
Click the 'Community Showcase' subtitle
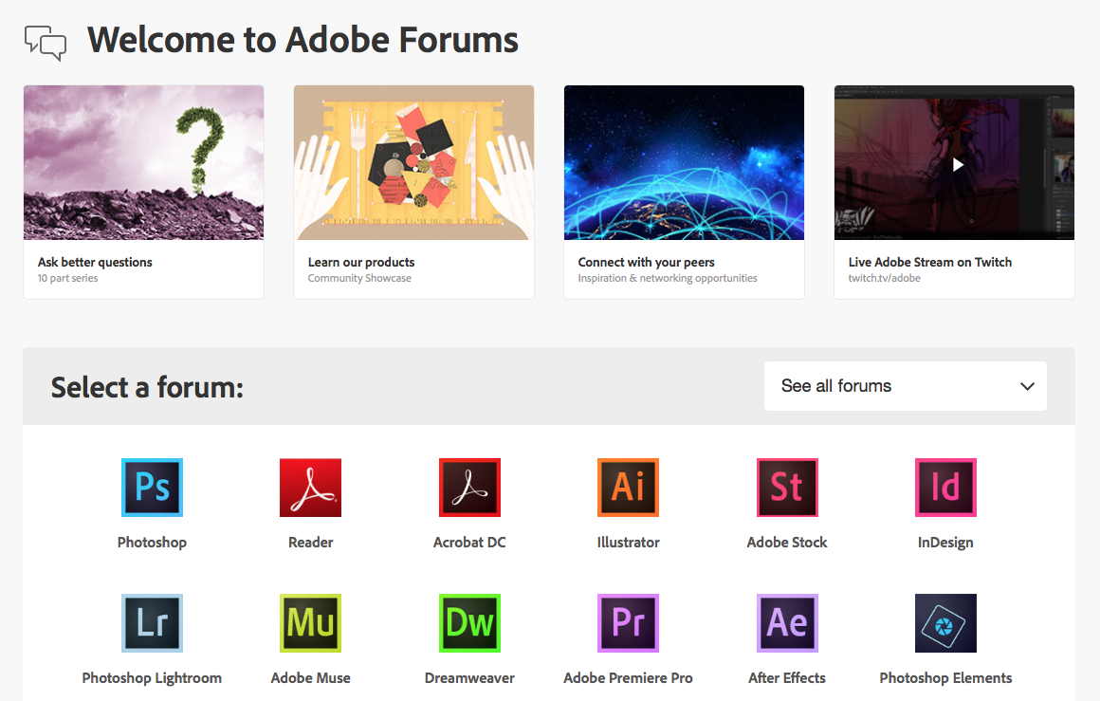(x=360, y=278)
